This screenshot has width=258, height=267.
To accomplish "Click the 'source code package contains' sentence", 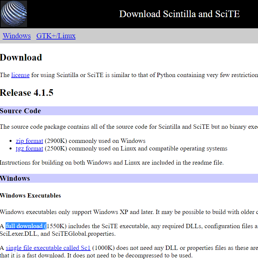I will pos(129,127).
